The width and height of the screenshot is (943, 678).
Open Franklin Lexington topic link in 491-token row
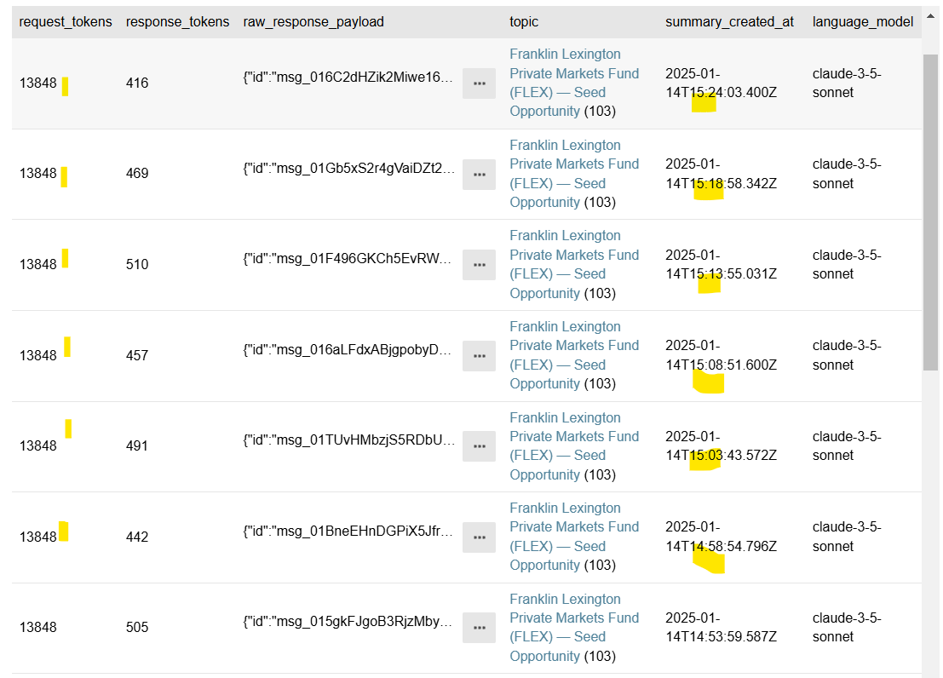click(x=574, y=445)
